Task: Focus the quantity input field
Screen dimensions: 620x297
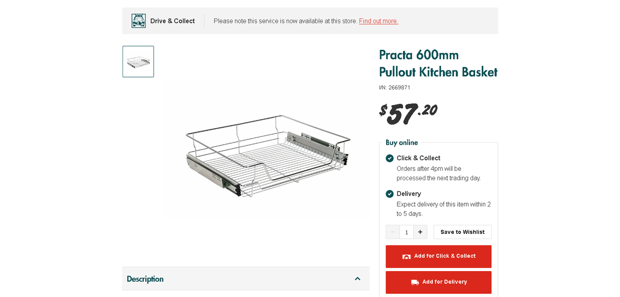Action: click(406, 232)
